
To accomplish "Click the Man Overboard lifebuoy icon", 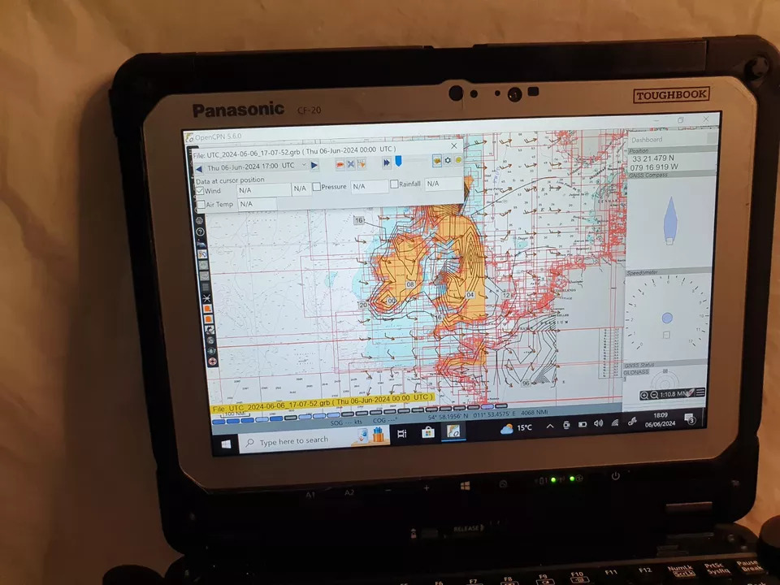I will point(212,362).
